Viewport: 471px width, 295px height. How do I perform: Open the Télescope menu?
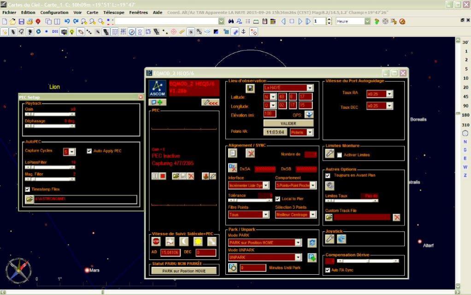114,12
